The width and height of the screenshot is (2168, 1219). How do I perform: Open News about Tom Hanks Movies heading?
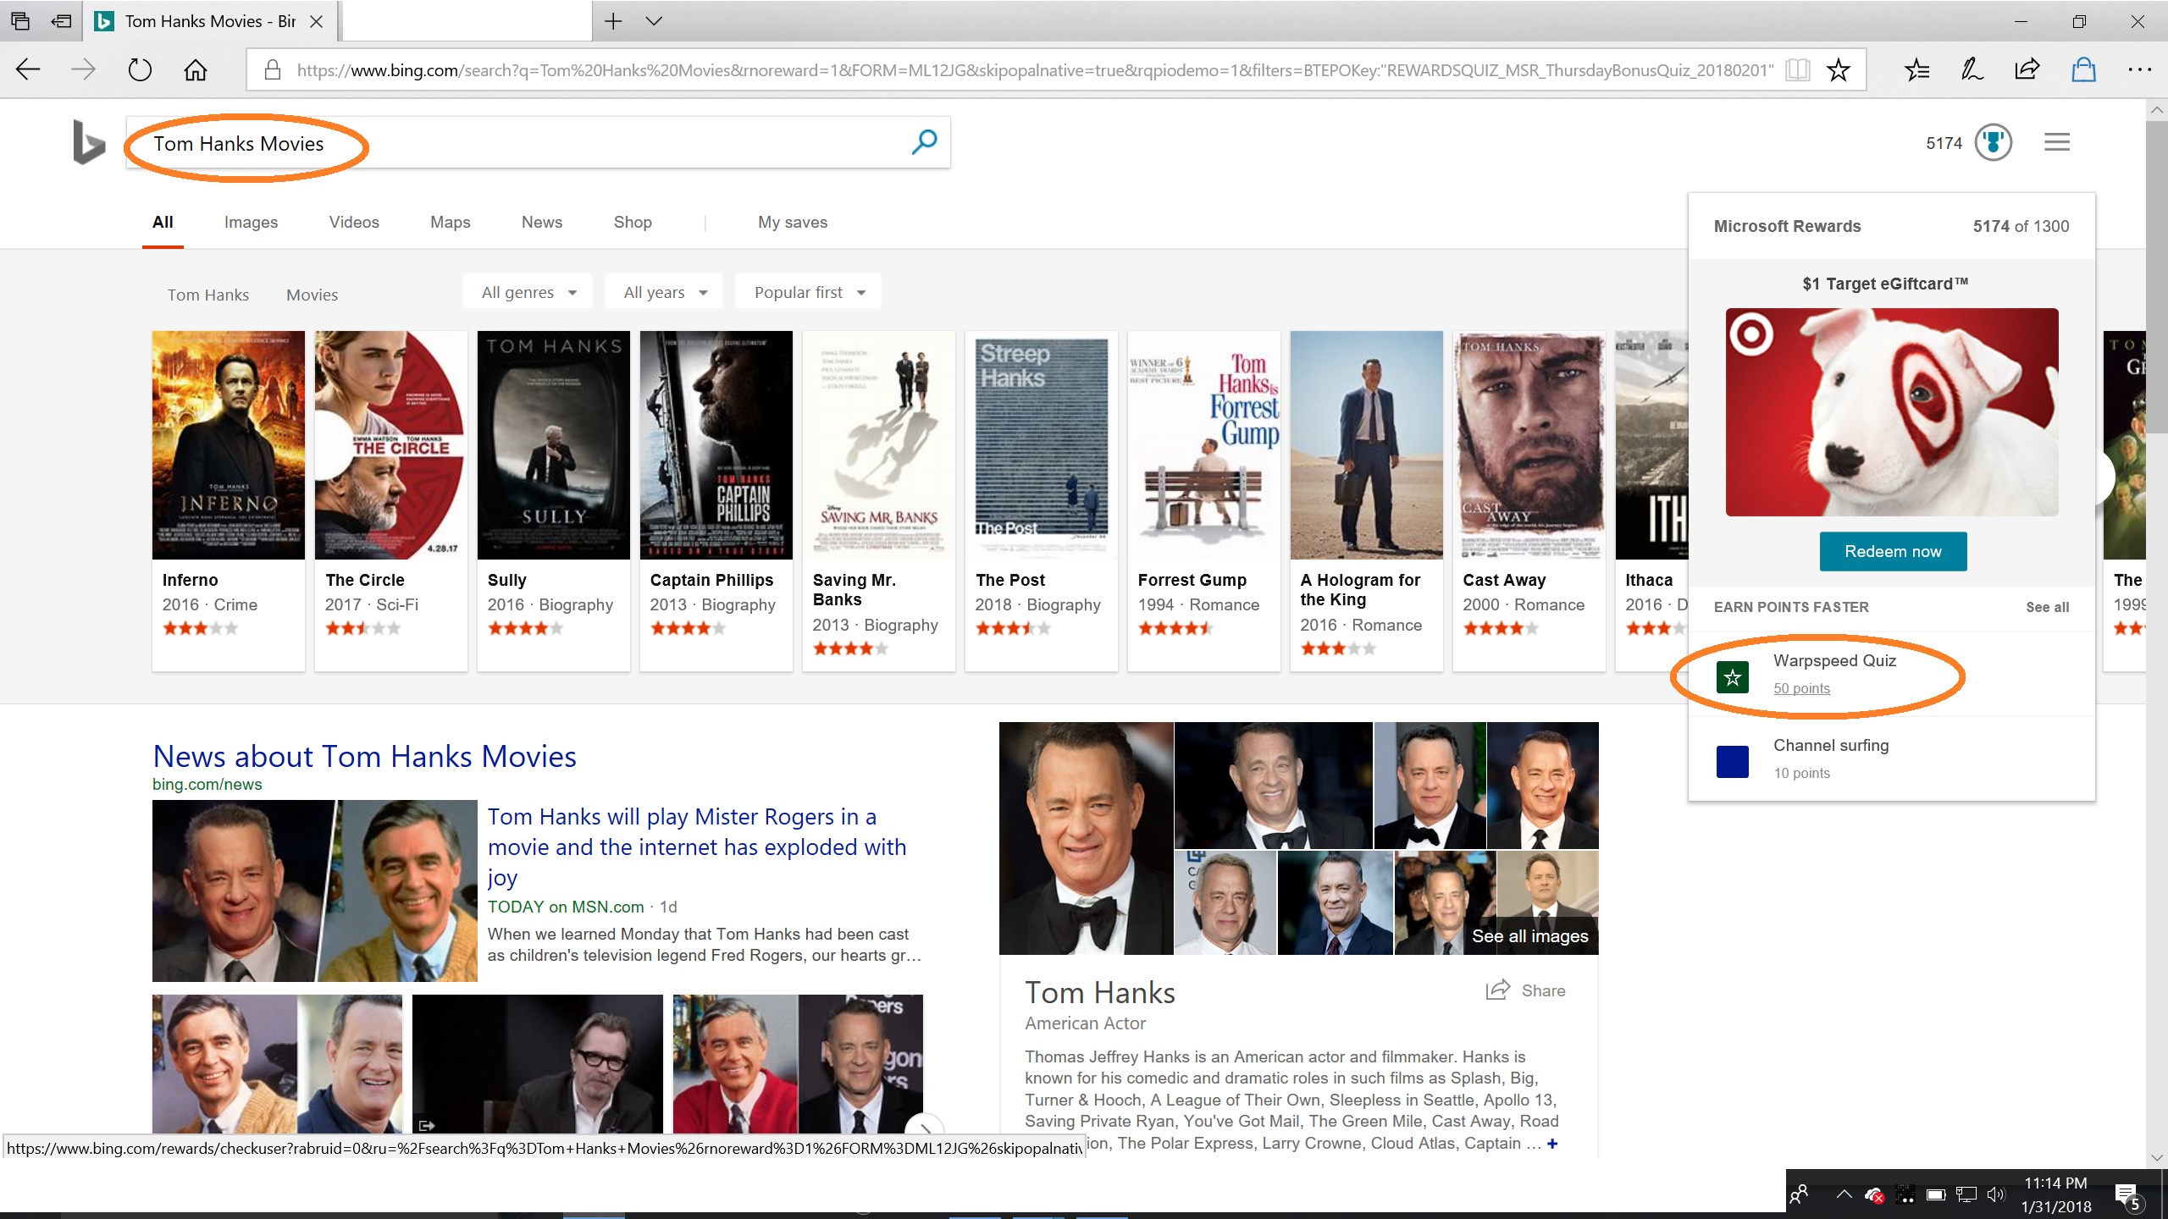pos(364,756)
